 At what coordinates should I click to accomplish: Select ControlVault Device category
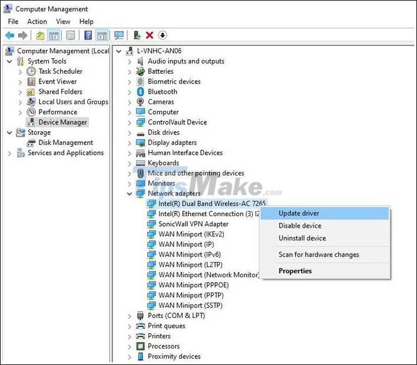[177, 122]
